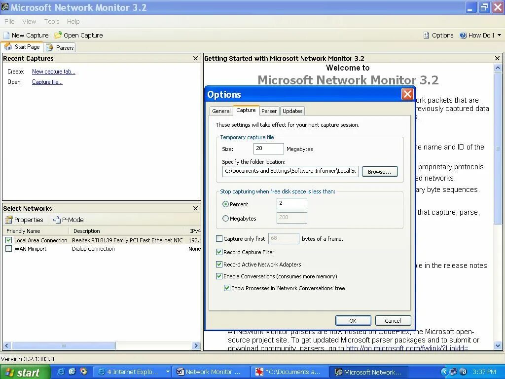Select the Dialup Connection description text
Screen dimensions: 505x379
[x=93, y=249]
